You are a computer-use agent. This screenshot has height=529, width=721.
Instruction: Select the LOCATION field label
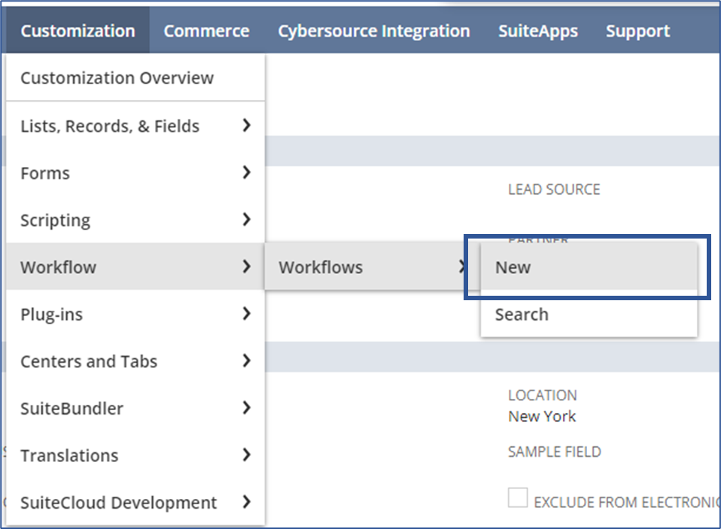(543, 395)
